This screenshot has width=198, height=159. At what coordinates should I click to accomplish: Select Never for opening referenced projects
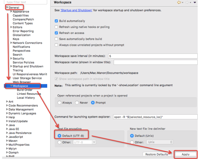pos(77,103)
